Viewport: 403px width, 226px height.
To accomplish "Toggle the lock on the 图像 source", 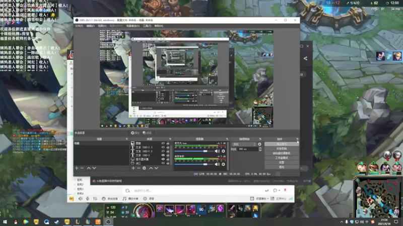I will point(168,143).
